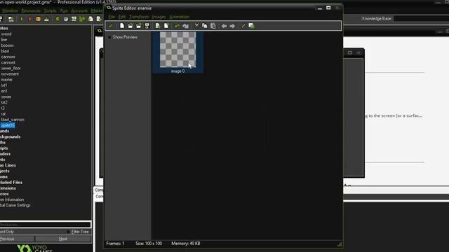Select the Backgrounds folder in tree
The width and height of the screenshot is (449, 252).
coord(11,137)
